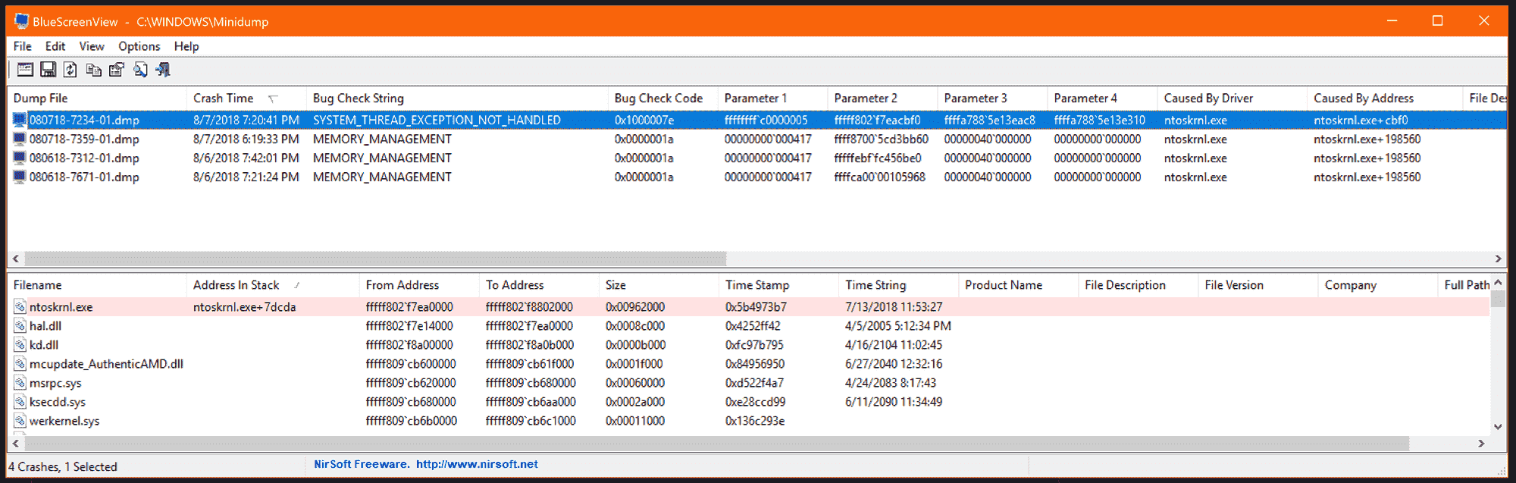
Task: Open Advanced Options toolbar icon
Action: point(25,70)
